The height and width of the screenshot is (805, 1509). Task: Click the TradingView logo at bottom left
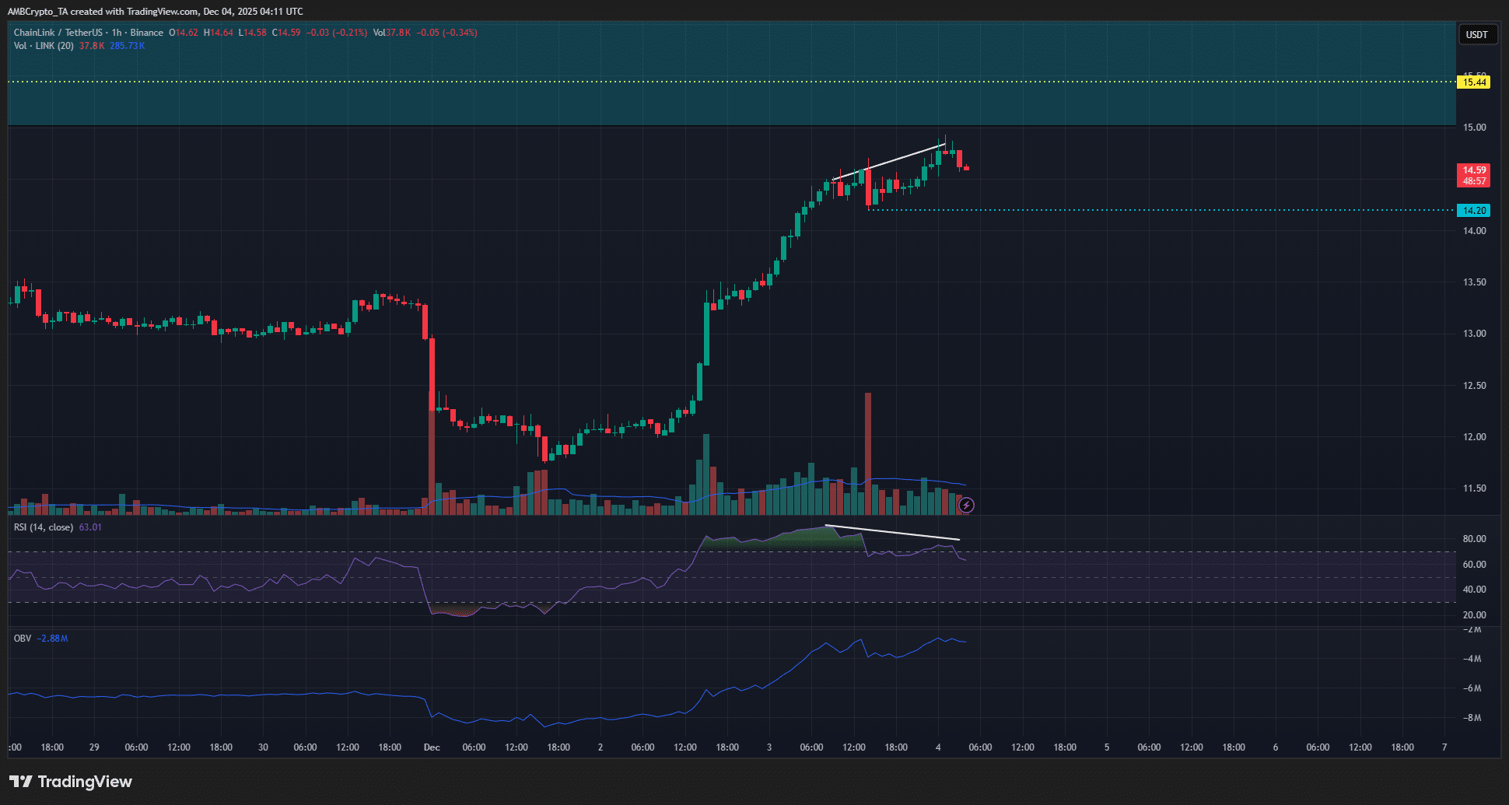point(71,782)
